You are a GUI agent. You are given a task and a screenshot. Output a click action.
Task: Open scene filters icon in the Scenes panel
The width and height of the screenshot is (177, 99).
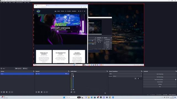(7, 92)
